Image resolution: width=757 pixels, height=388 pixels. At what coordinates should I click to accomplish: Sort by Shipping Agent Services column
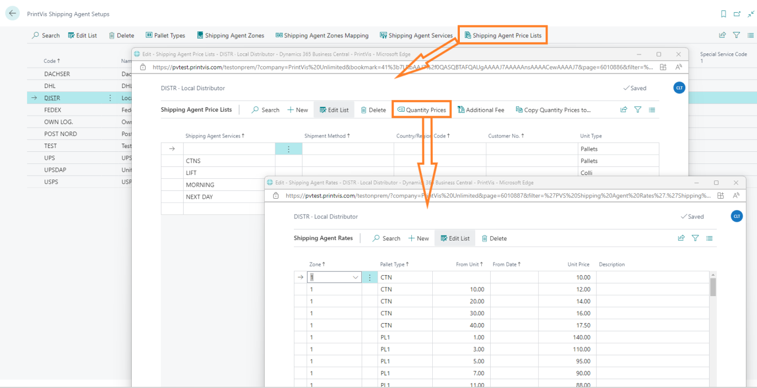pyautogui.click(x=215, y=136)
